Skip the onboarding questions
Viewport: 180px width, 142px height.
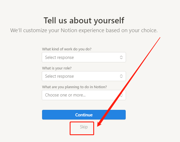coord(84,127)
